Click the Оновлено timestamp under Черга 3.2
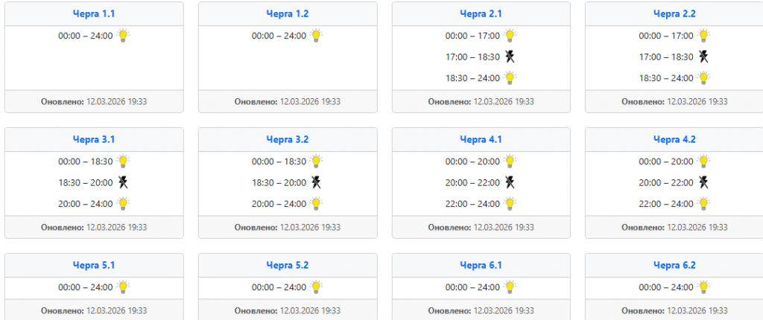This screenshot has height=320, width=763. (288, 227)
